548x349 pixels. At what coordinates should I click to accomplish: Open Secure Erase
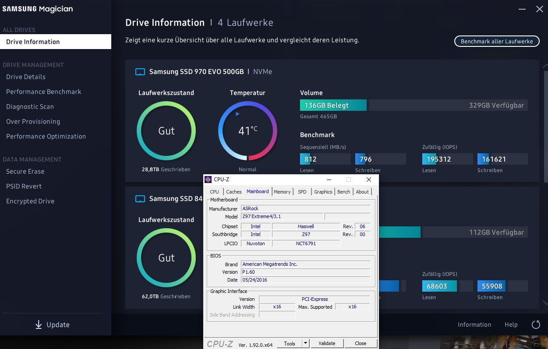(x=25, y=171)
